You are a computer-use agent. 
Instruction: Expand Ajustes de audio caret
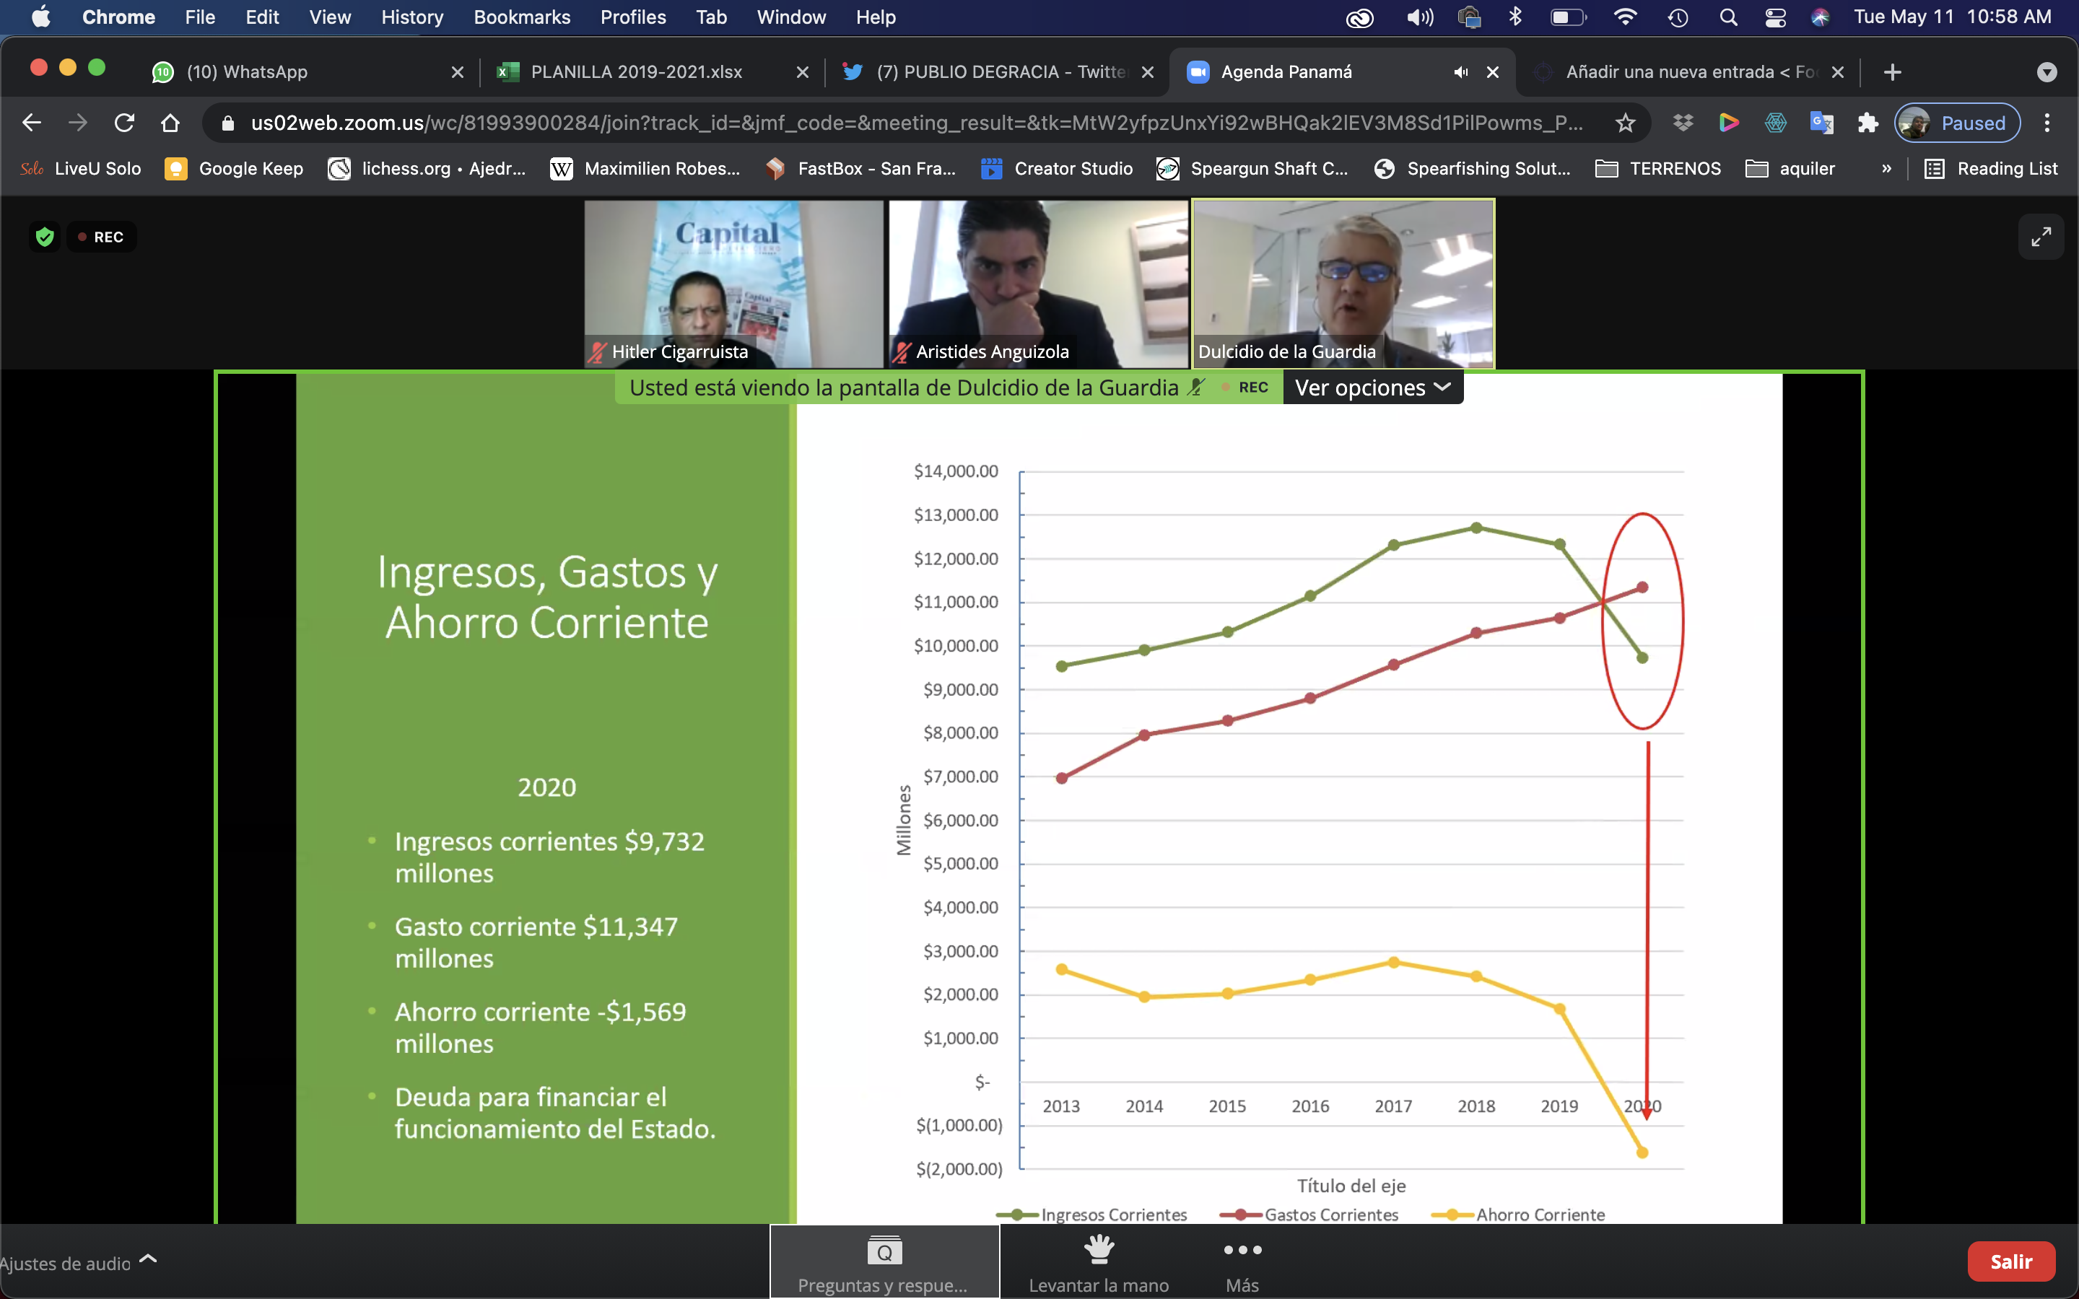[x=148, y=1259]
